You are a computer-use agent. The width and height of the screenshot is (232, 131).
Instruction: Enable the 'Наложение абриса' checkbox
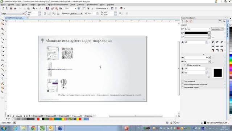point(182,87)
